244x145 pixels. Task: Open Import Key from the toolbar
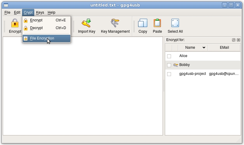coord(86,26)
